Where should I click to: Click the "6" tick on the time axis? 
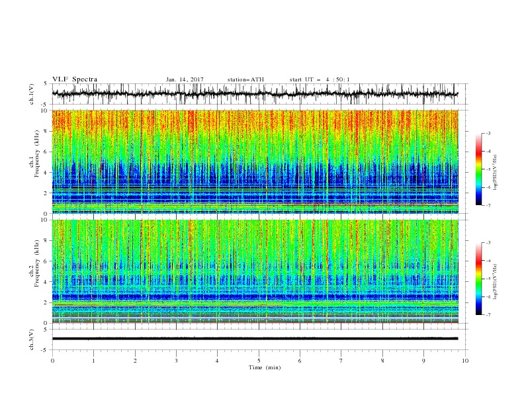(x=300, y=361)
